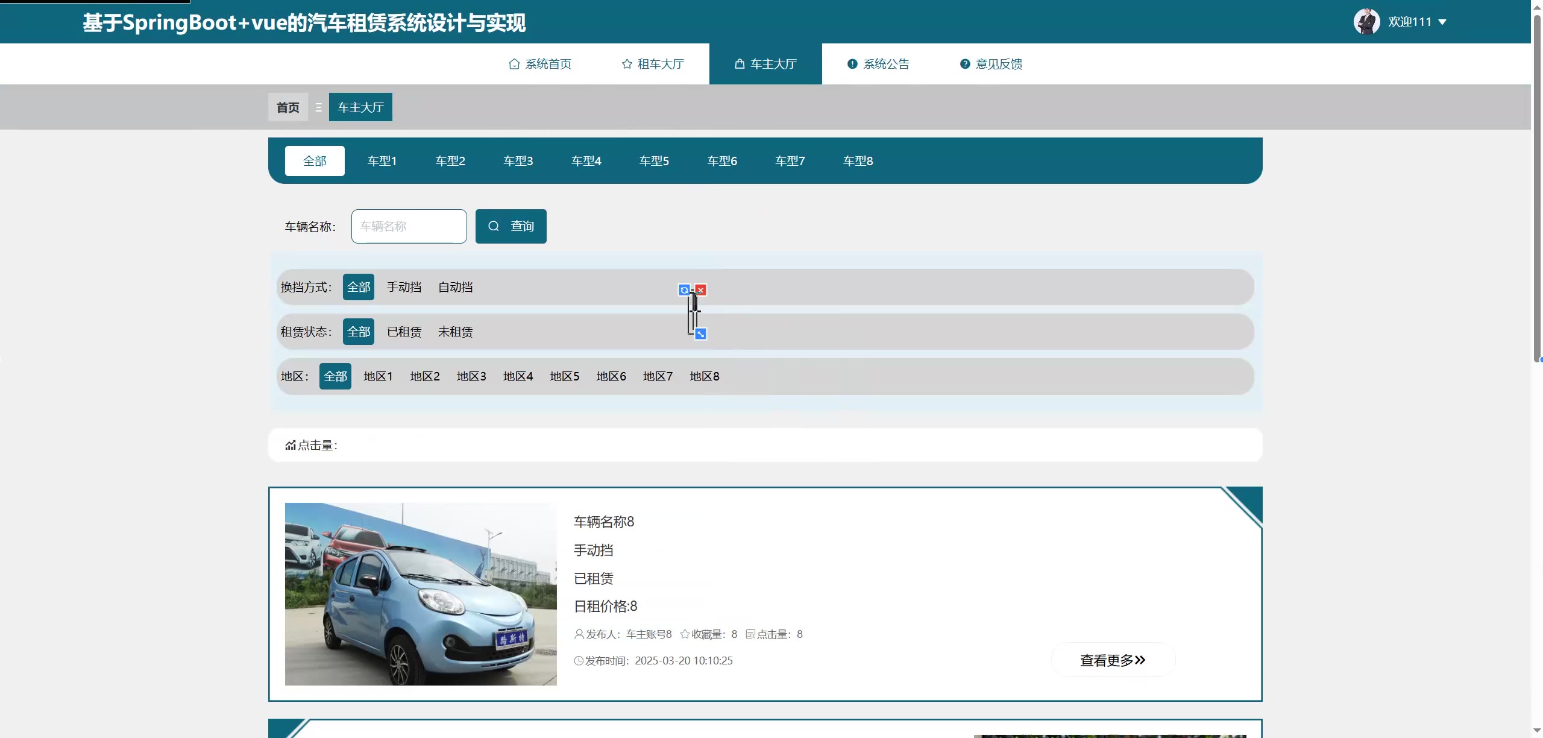
Task: Click 查看更多 for 车辆名称8
Action: point(1113,660)
